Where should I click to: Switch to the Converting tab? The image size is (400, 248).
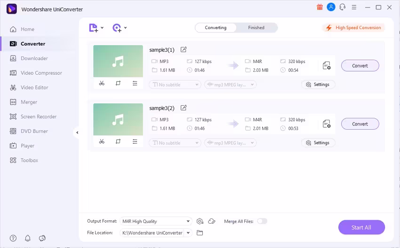point(216,28)
